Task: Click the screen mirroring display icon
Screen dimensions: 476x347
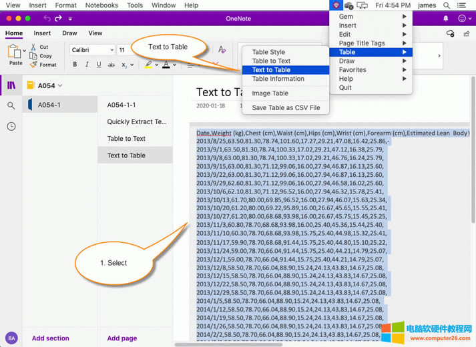Action: tap(362, 5)
